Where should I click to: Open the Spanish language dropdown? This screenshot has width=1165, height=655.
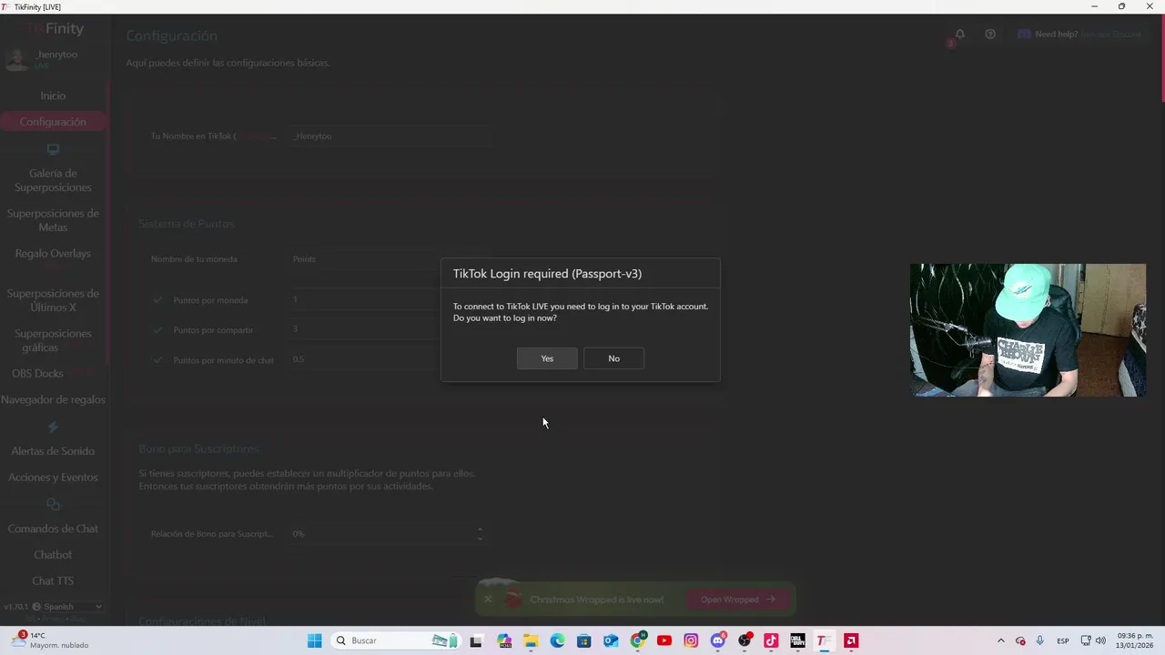pyautogui.click(x=67, y=607)
